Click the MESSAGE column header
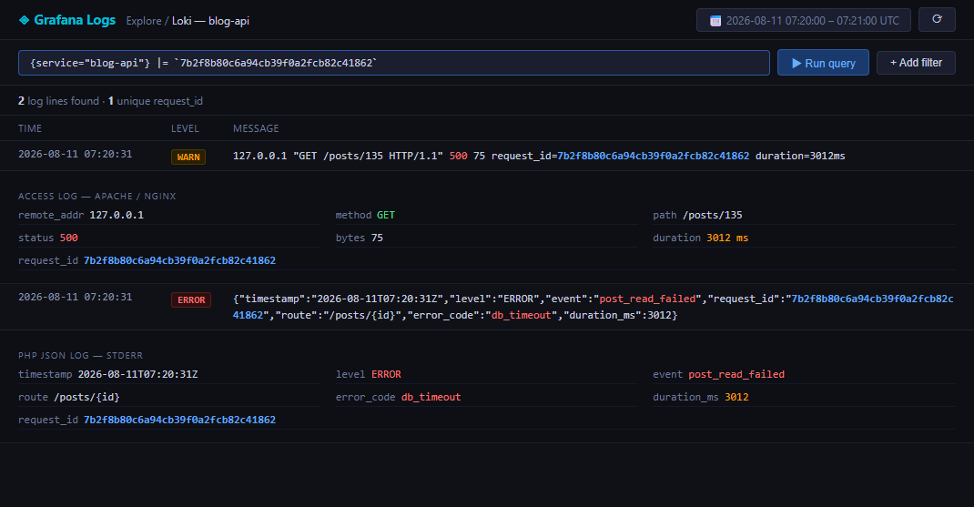974x507 pixels. [256, 128]
